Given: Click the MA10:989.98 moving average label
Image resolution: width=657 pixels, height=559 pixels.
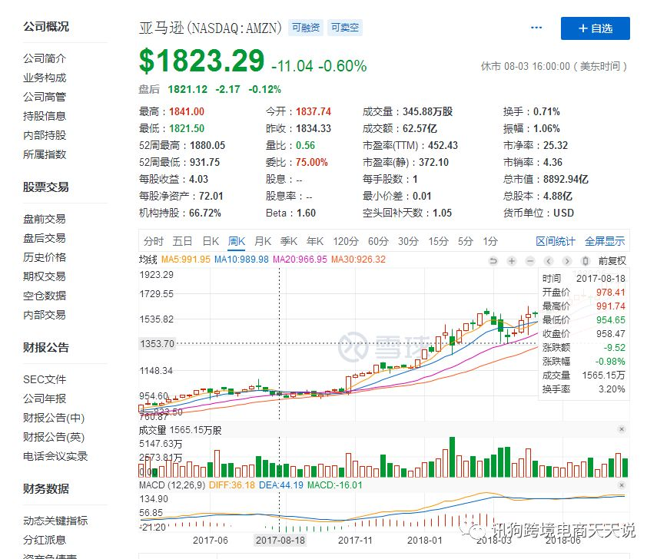Looking at the screenshot, I should point(241,260).
